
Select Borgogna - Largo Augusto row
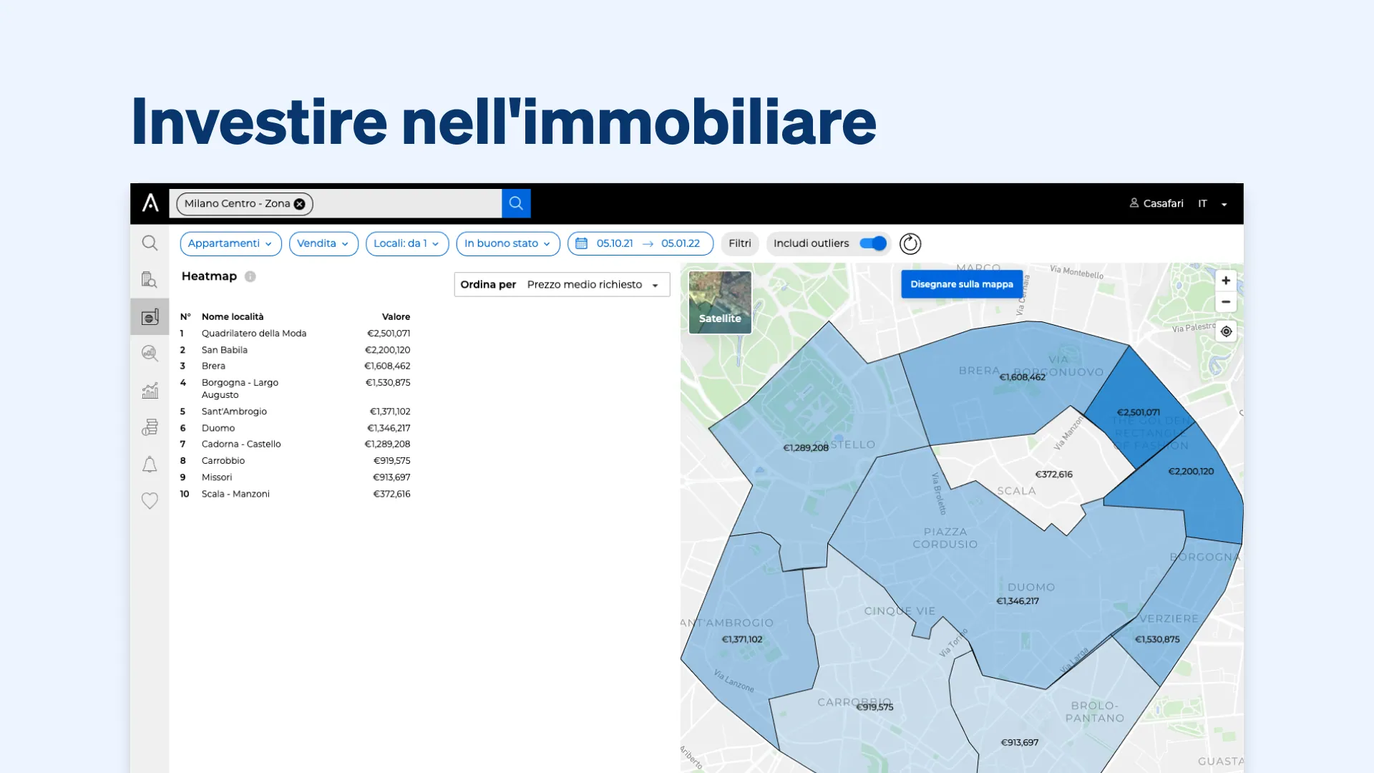click(295, 389)
